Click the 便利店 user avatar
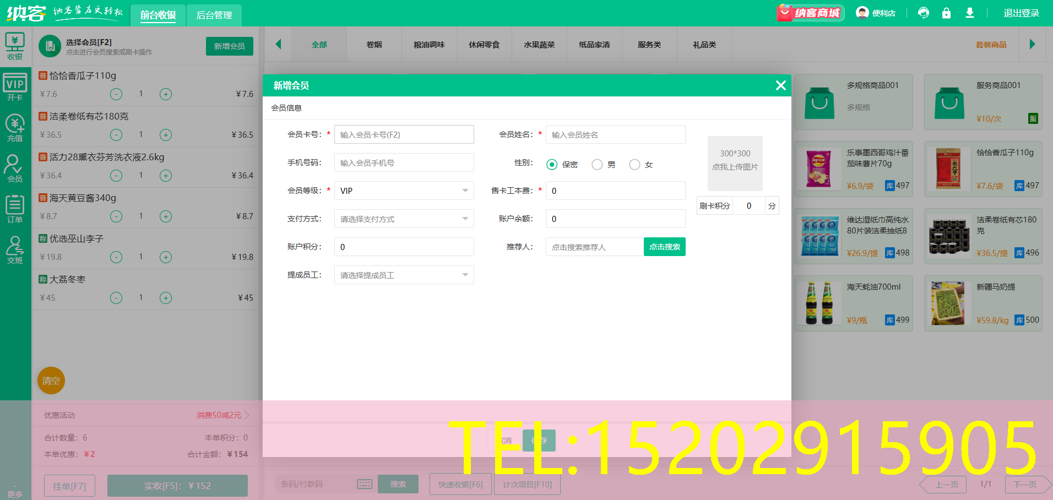 862,13
